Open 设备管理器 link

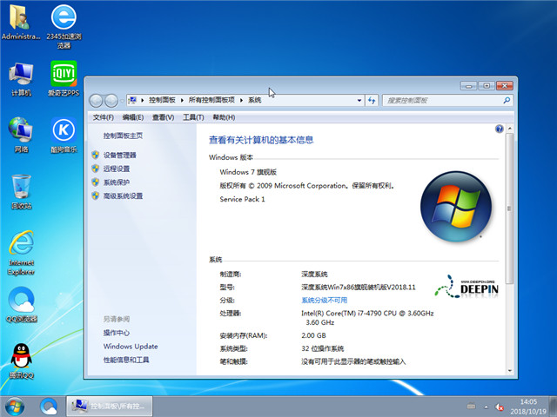tap(120, 155)
